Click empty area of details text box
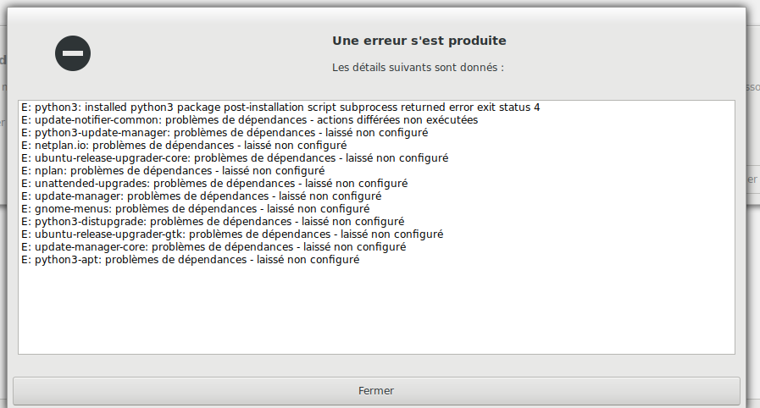760x408 pixels. coord(376,310)
